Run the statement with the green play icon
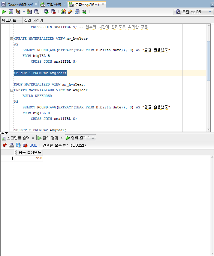The width and height of the screenshot is (214, 256). click(x=4, y=12)
